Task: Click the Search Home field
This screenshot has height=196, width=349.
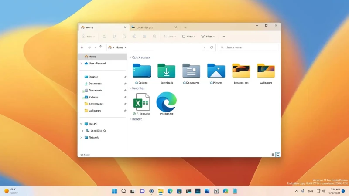Action: pos(248,47)
